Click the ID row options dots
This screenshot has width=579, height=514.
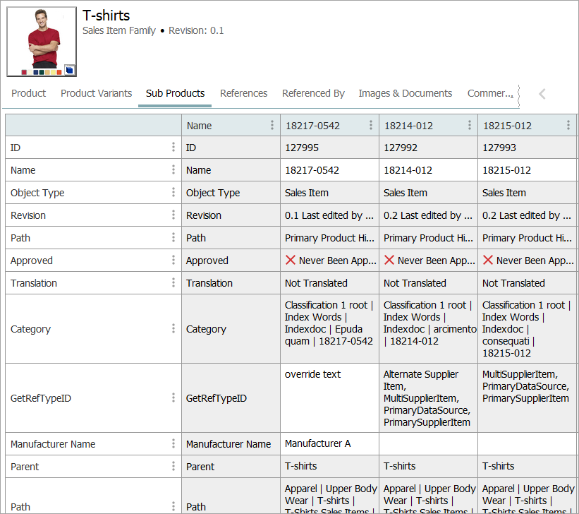(173, 148)
